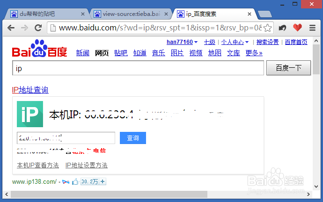Click the thumbs-up icon next to ip138 result
This screenshot has height=202, width=323.
tap(75, 181)
